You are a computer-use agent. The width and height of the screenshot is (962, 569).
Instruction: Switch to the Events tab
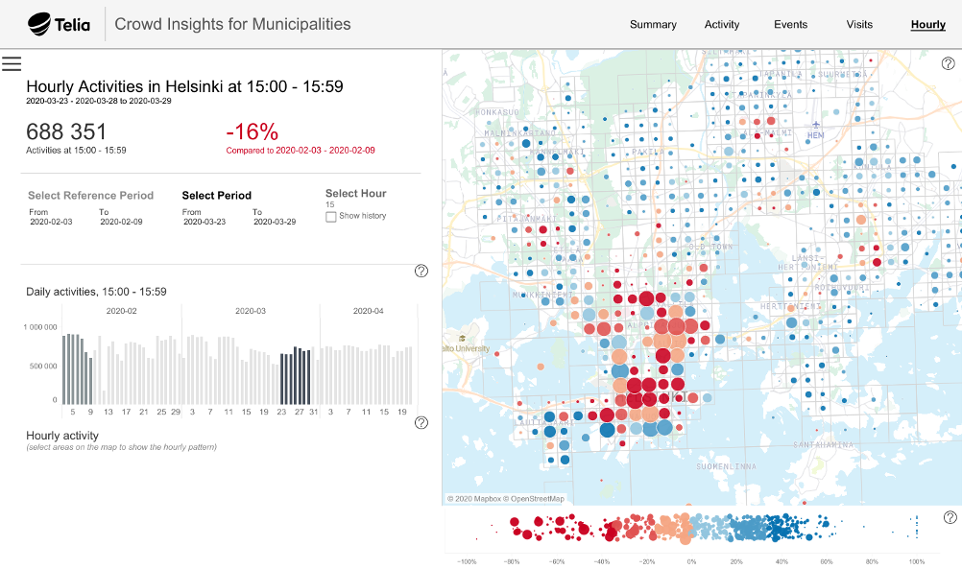(x=791, y=25)
